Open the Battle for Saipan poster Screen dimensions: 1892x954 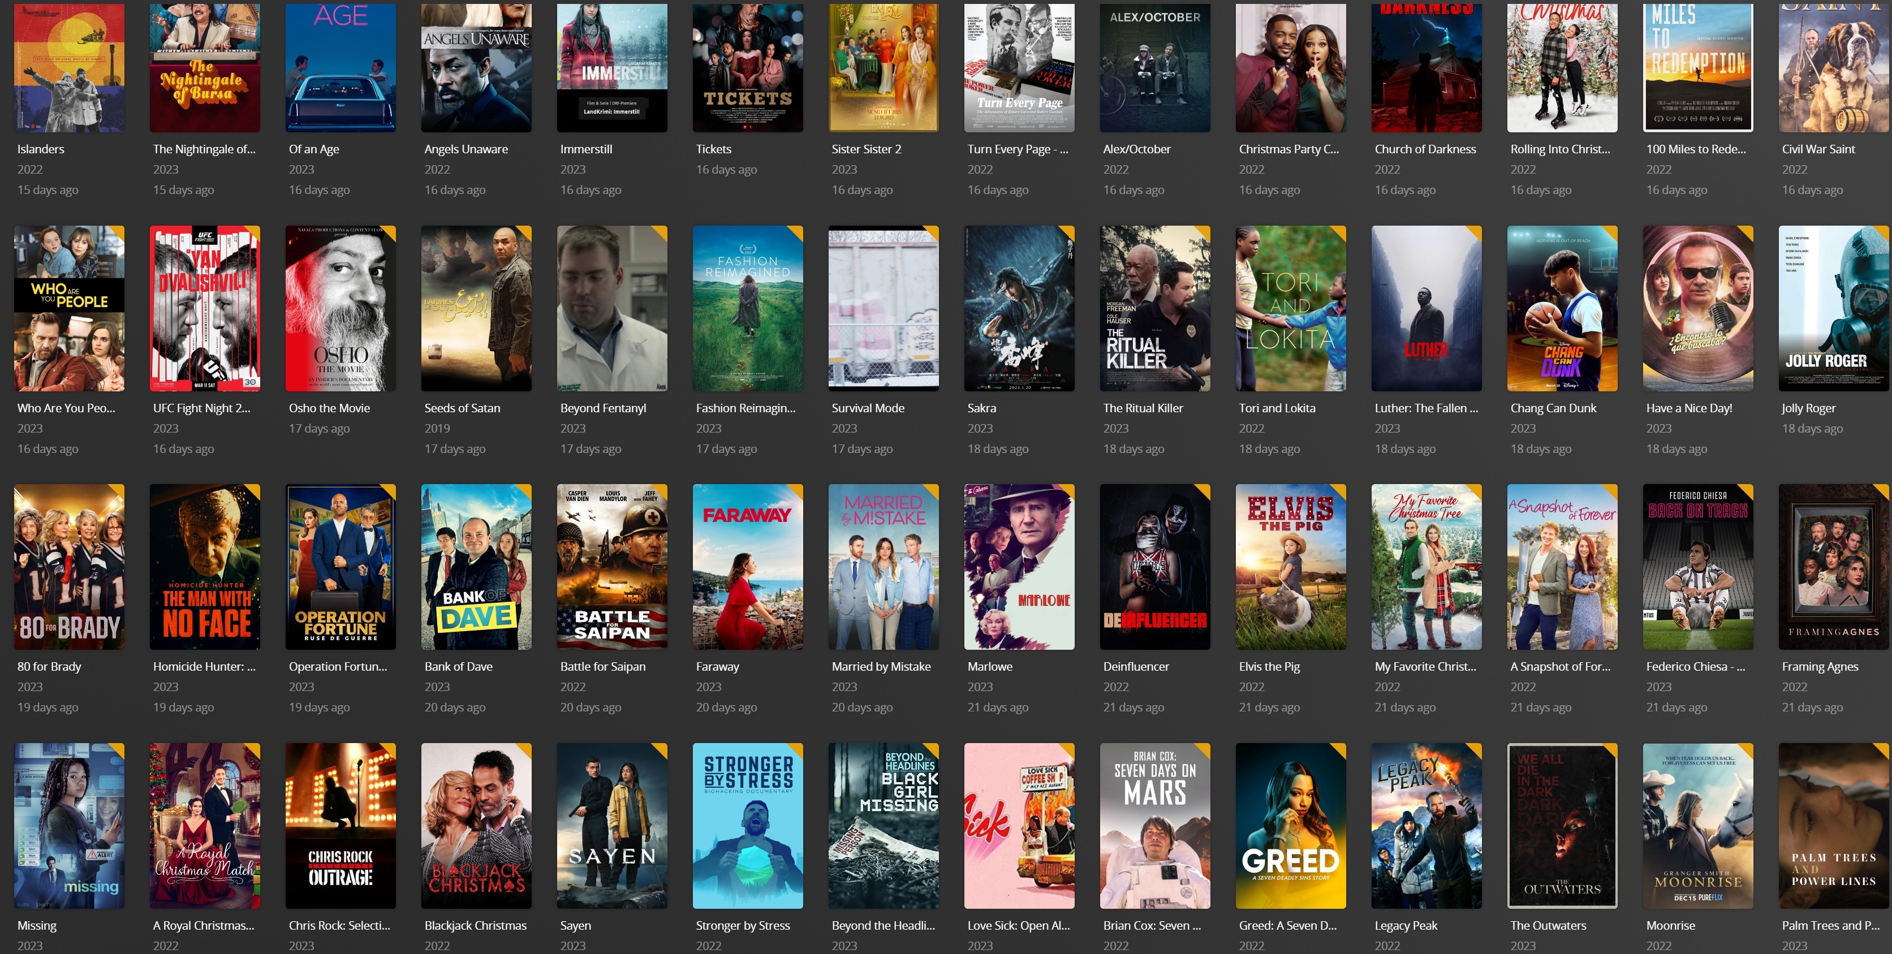(x=612, y=567)
